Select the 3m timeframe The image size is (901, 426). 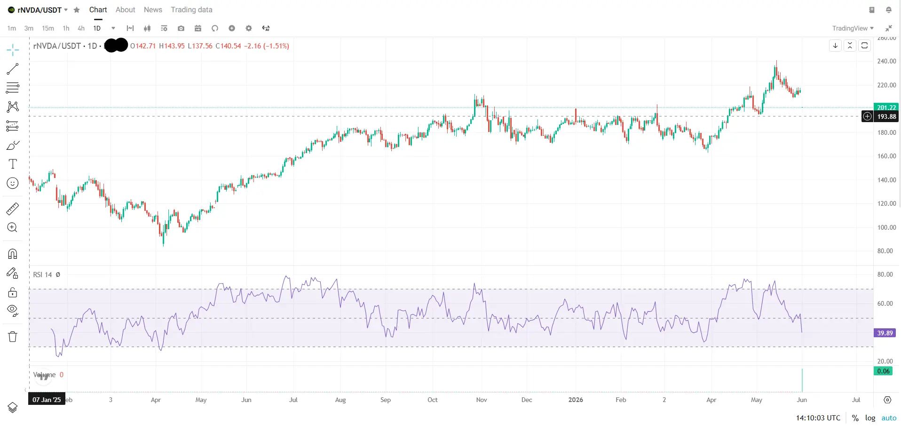(29, 28)
